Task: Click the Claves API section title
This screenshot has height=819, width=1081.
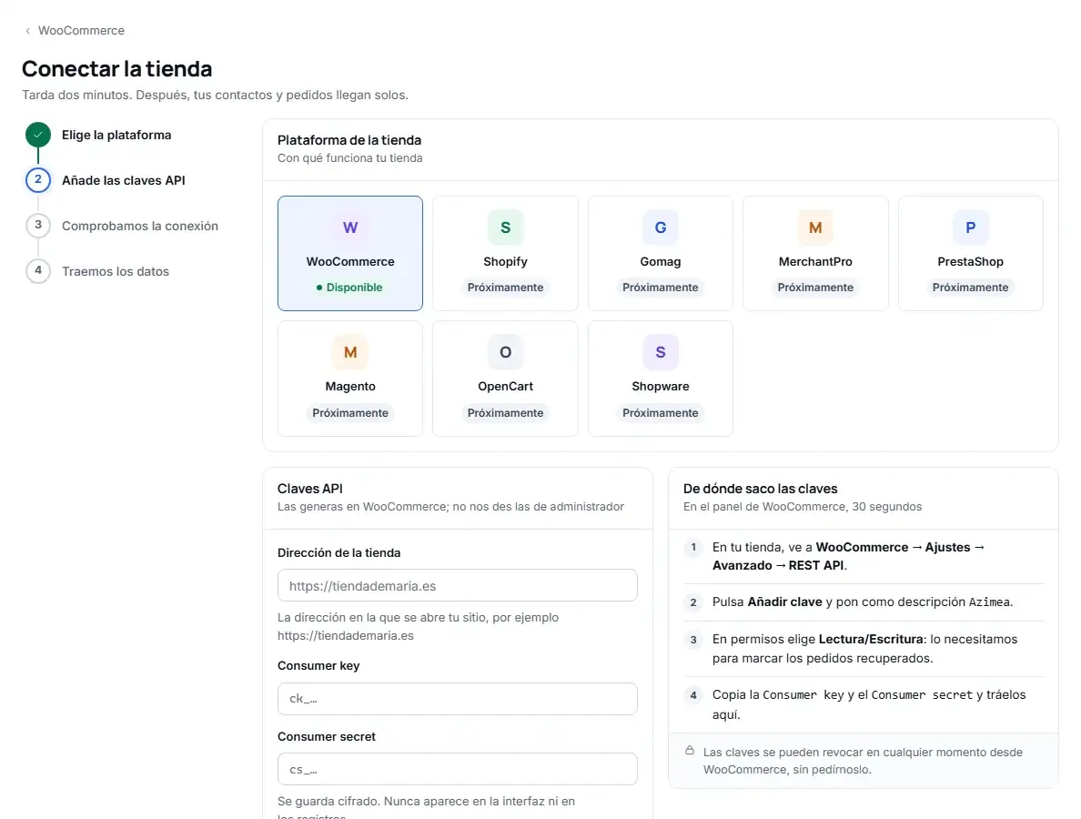Action: point(310,489)
